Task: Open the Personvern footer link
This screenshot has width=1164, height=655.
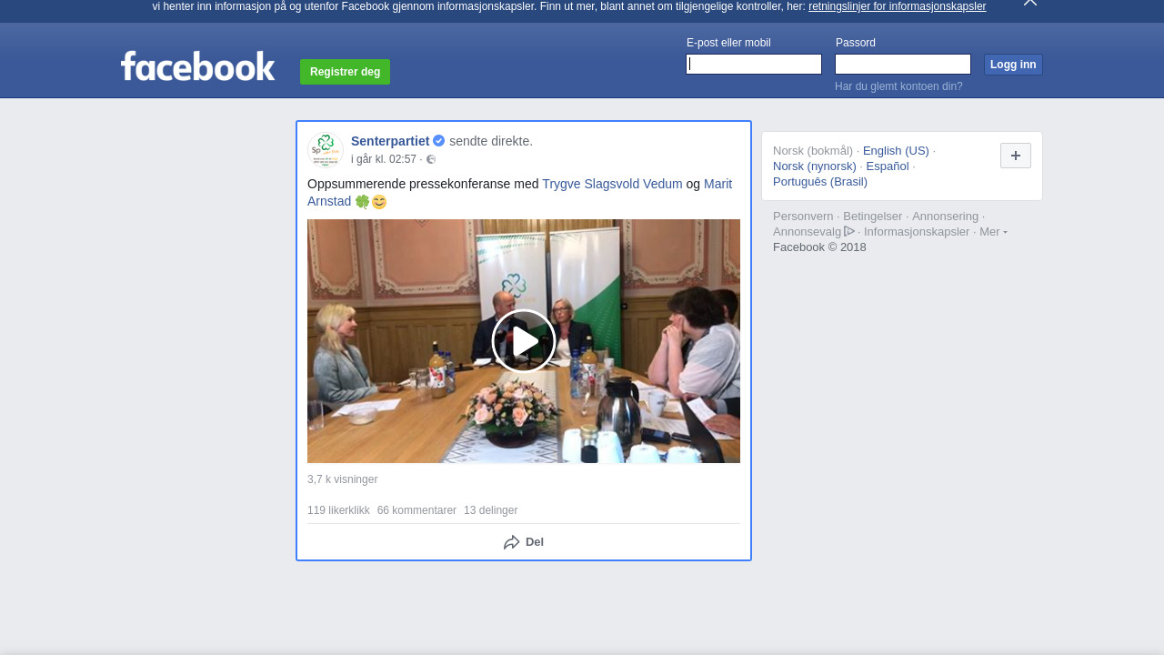Action: click(x=803, y=217)
